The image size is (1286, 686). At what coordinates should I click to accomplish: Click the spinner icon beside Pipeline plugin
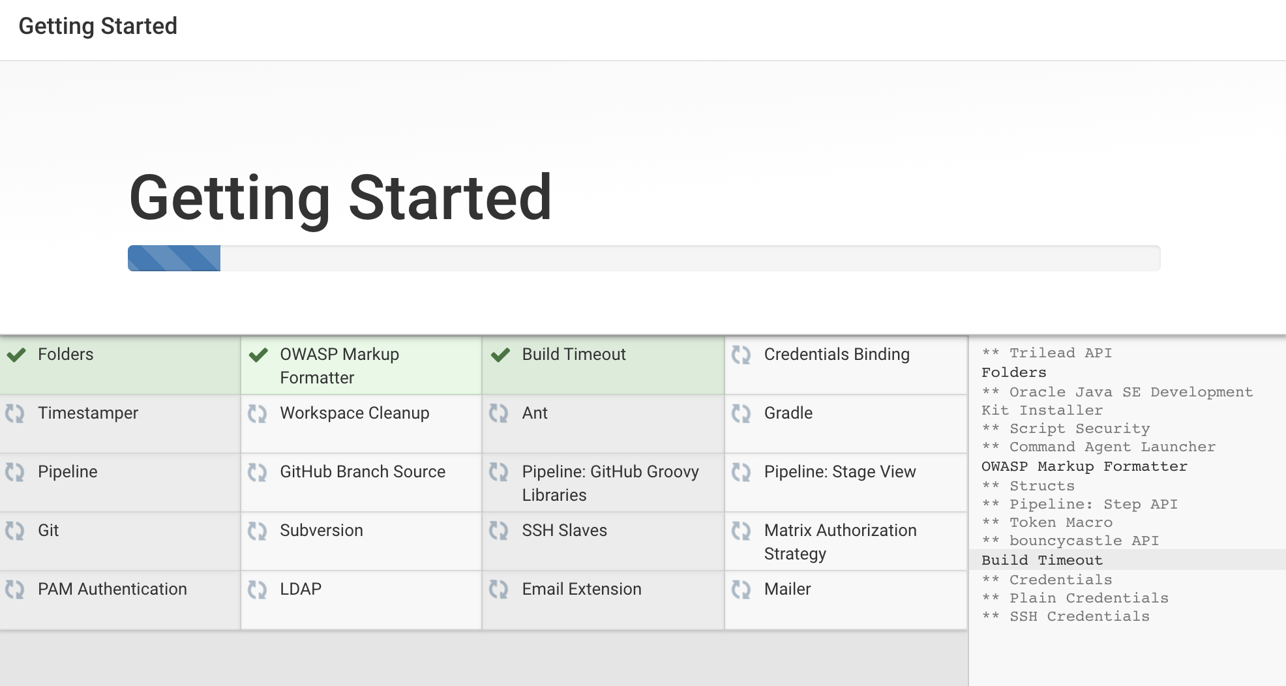pyautogui.click(x=15, y=472)
